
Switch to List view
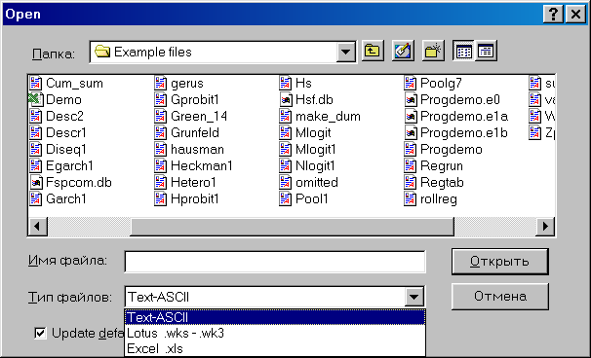coord(463,51)
